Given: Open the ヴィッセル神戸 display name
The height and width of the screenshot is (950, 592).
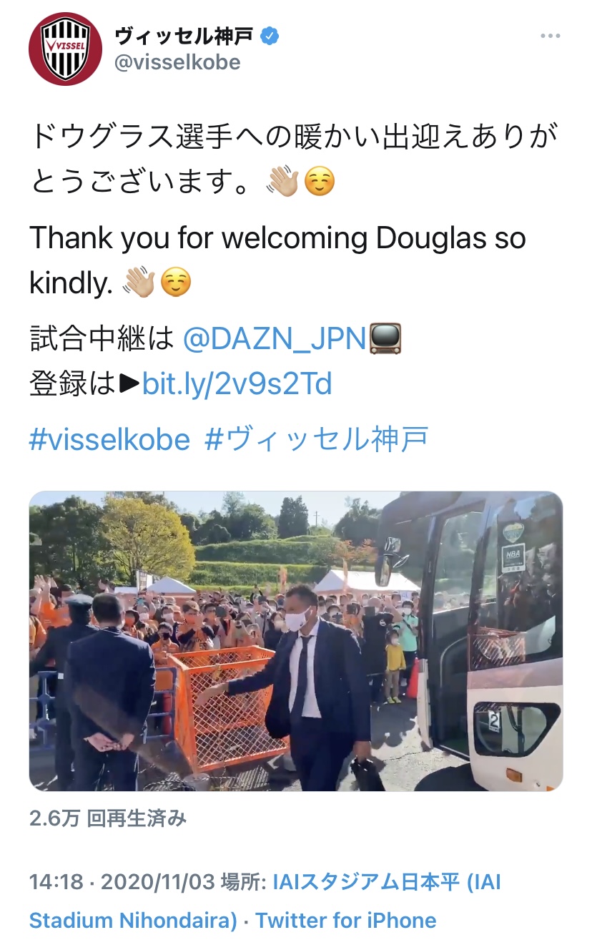Looking at the screenshot, I should (x=184, y=36).
